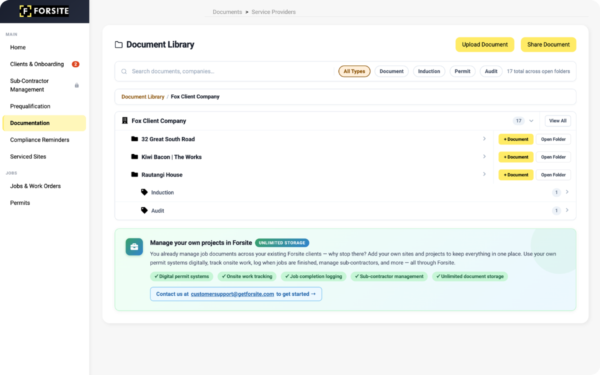Collapse the Fox Client Company section chevron
Image resolution: width=600 pixels, height=375 pixels.
[531, 121]
